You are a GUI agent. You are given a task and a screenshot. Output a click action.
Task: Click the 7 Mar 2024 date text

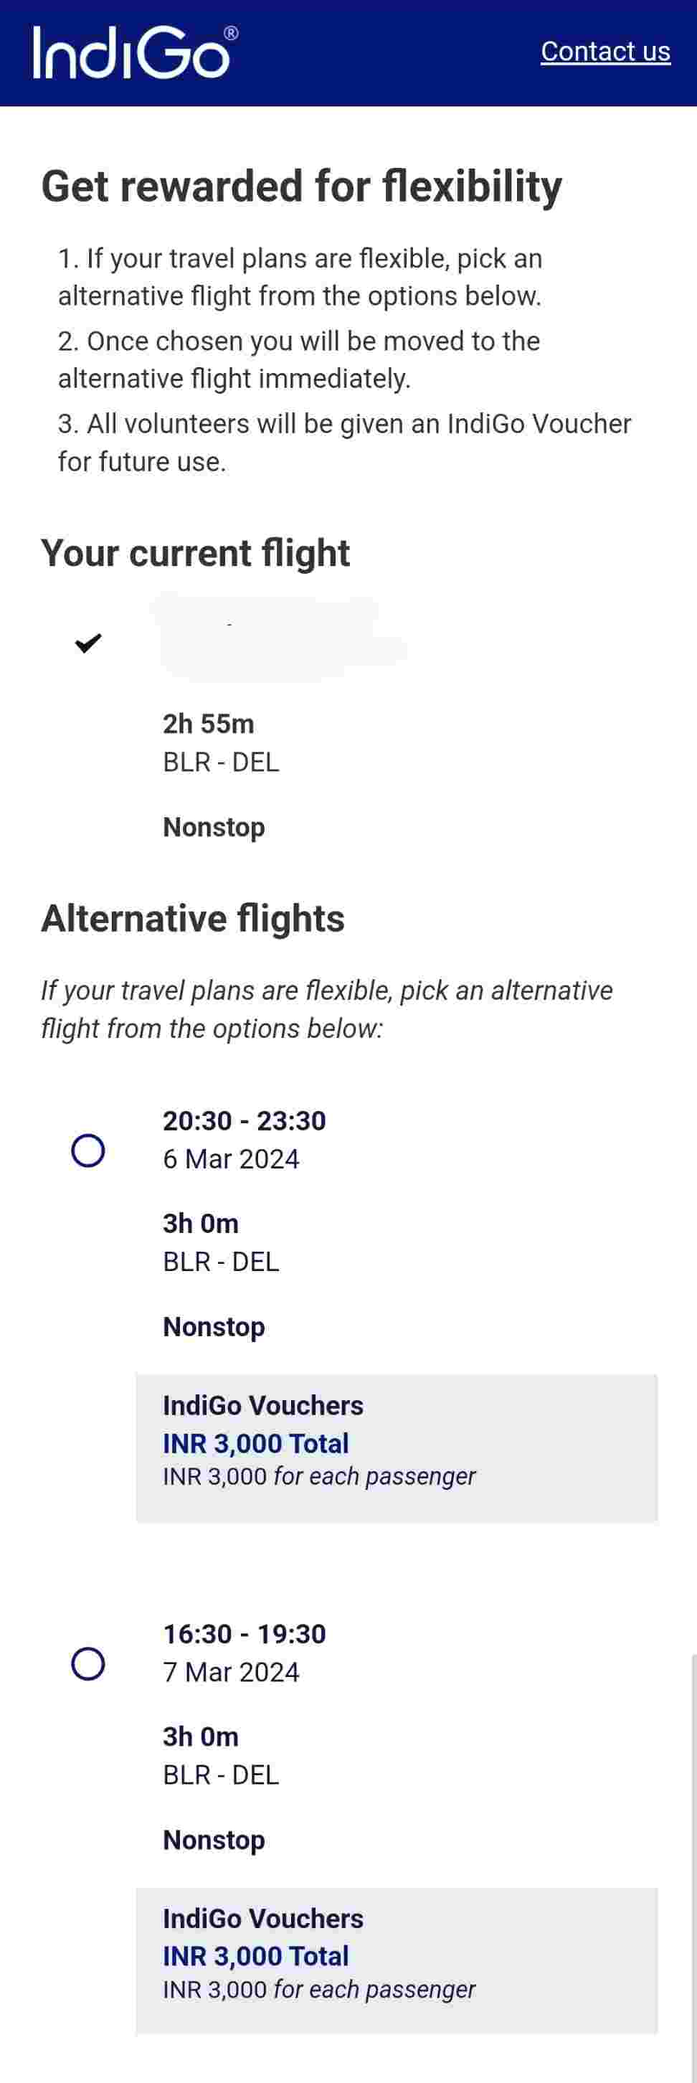231,1672
